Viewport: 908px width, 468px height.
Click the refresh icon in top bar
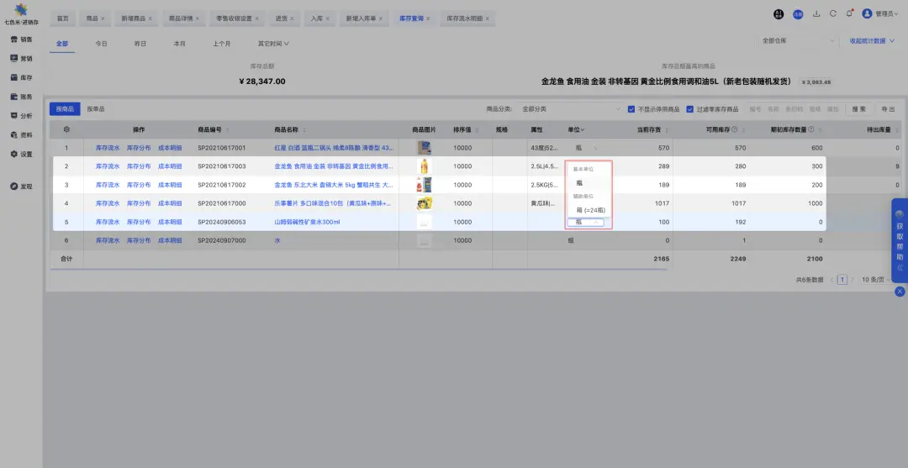coord(832,13)
